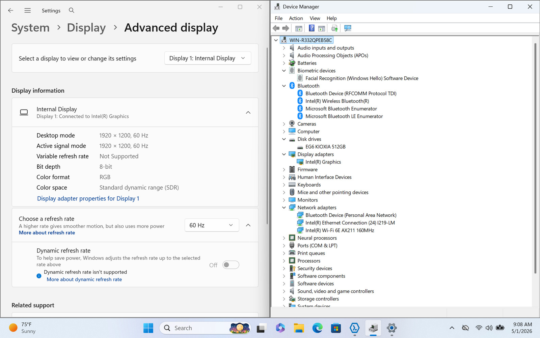This screenshot has height=338, width=540.
Task: Click the Forward arrow in Device Manager toolbar
Action: 286,28
